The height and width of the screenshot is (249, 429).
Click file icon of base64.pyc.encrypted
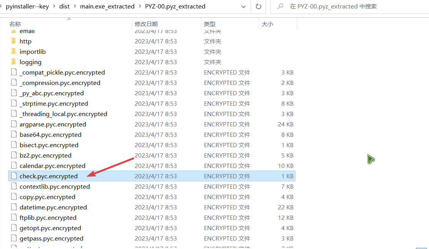(x=14, y=134)
